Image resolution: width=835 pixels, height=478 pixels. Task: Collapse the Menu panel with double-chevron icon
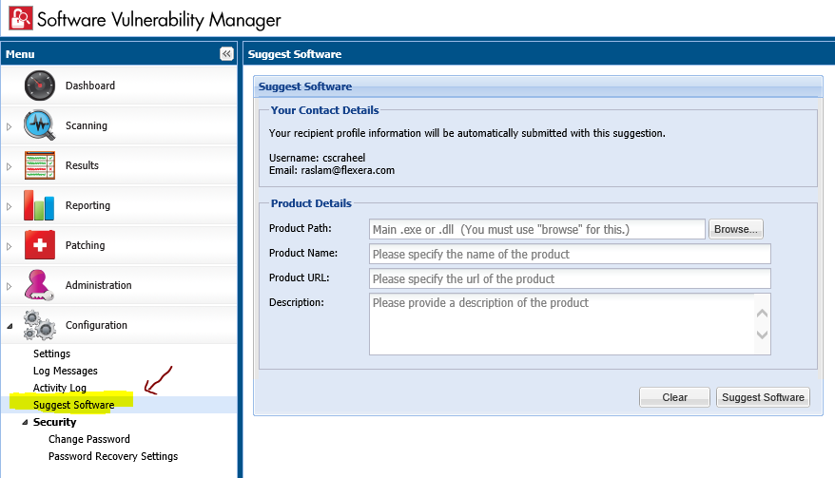[x=226, y=54]
